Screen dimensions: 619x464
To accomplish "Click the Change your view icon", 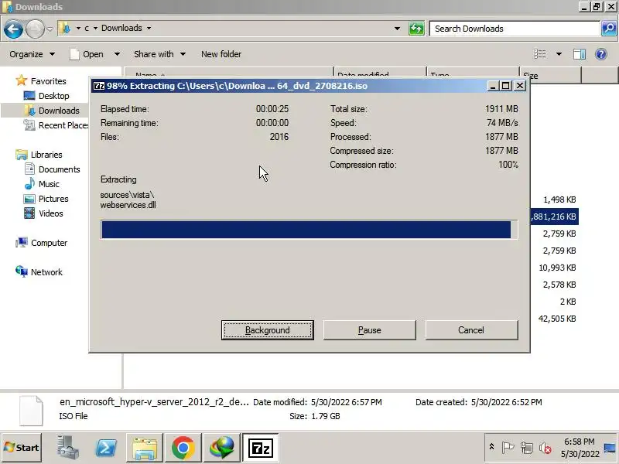I will pyautogui.click(x=539, y=54).
